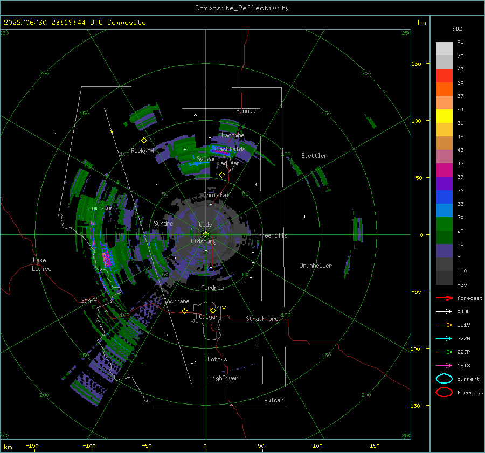
Task: Click the yellow diamond marker near RockyMH
Action: (x=144, y=141)
